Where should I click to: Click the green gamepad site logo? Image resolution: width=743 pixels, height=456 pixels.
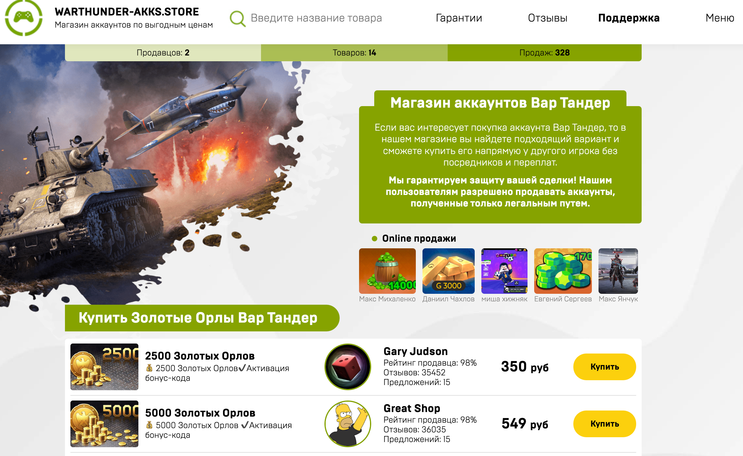click(24, 18)
